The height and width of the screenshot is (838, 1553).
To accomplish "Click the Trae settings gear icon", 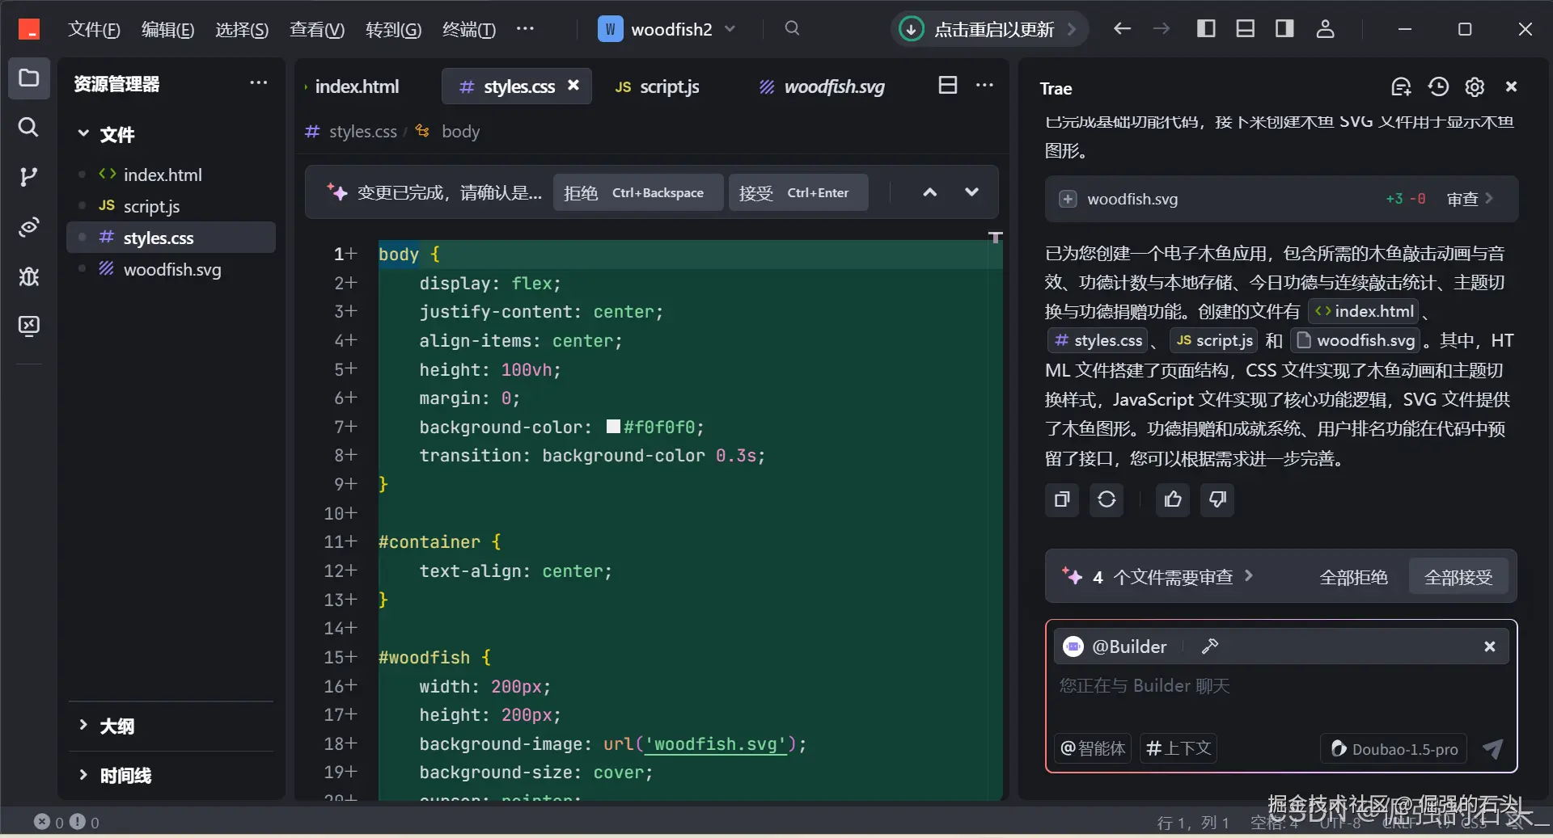I will click(x=1475, y=87).
